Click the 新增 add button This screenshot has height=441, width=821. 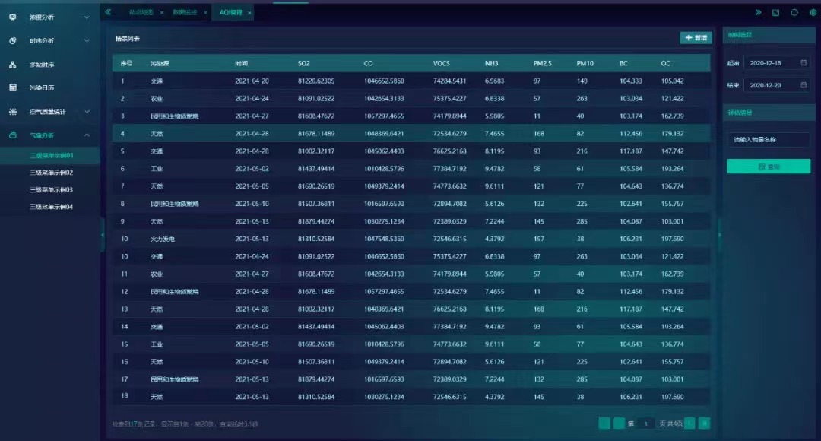pyautogui.click(x=696, y=37)
